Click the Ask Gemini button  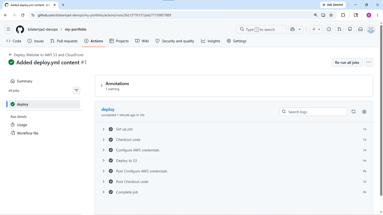(333, 5)
